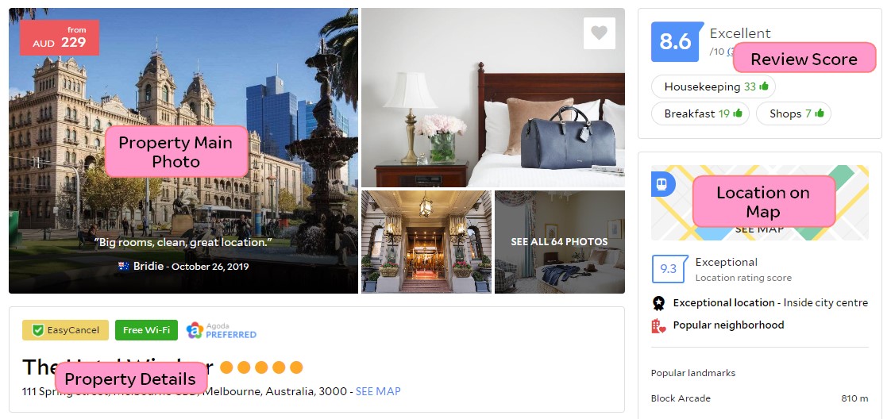Open the main hotel exterior photo
The height and width of the screenshot is (419, 891).
[x=183, y=151]
